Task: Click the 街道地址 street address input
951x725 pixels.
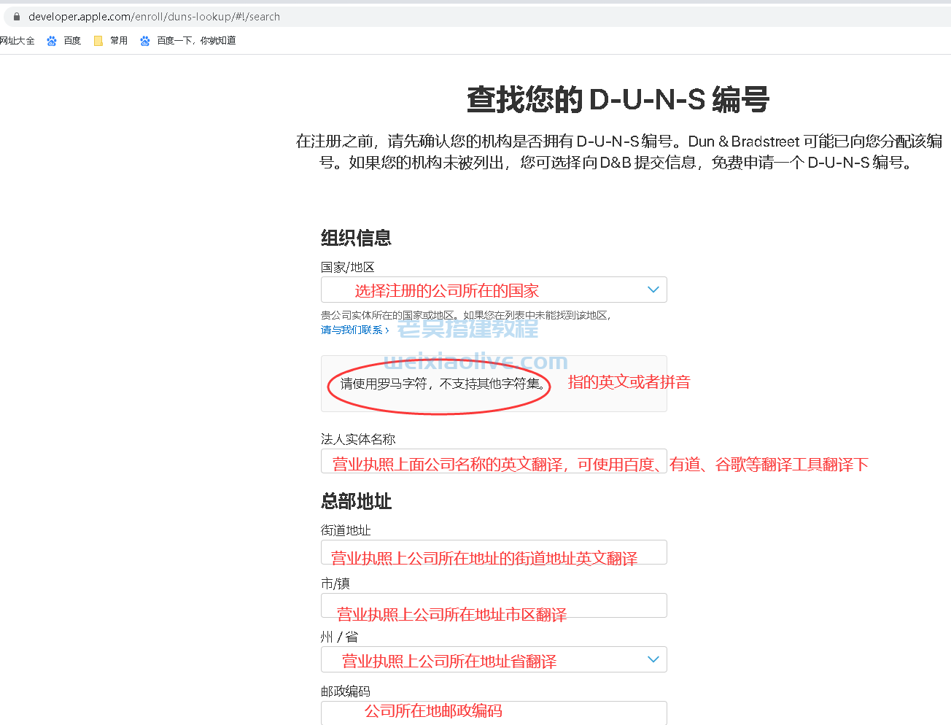Action: tap(494, 552)
